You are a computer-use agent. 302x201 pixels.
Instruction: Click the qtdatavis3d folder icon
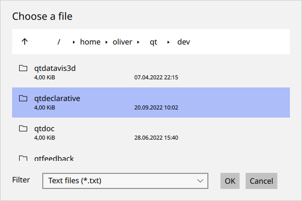23,68
